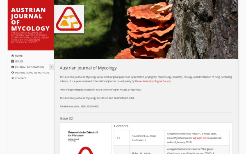The width and height of the screenshot is (246, 154).
Task: Open Journal Information menu item
Action: point(30,67)
